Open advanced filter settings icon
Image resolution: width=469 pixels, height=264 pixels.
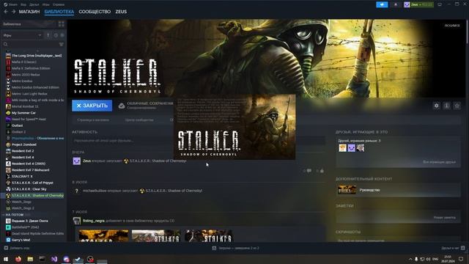(62, 44)
